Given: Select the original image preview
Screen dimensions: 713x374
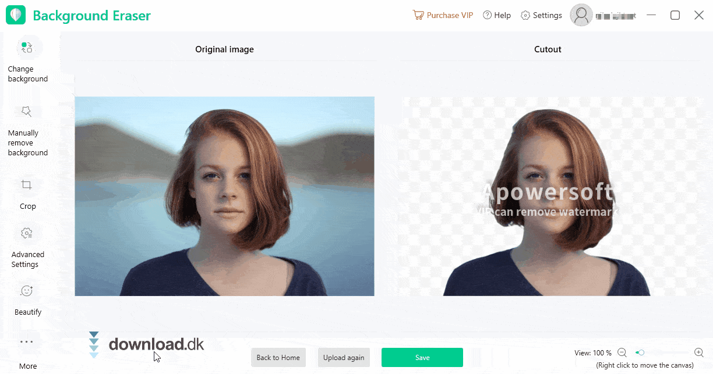Looking at the screenshot, I should 224,196.
